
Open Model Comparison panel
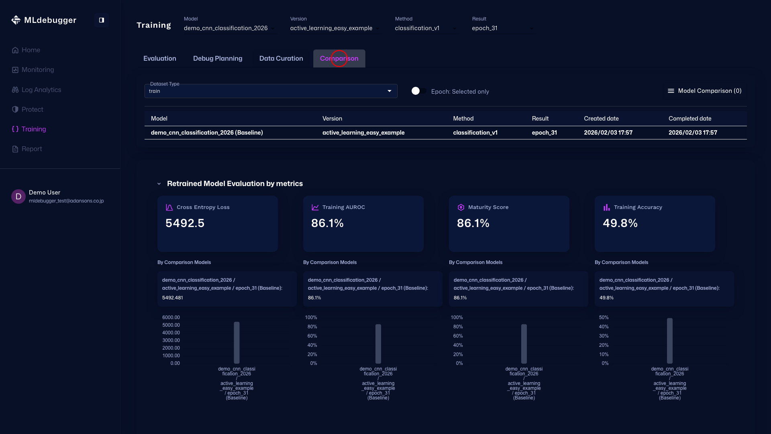click(x=705, y=91)
